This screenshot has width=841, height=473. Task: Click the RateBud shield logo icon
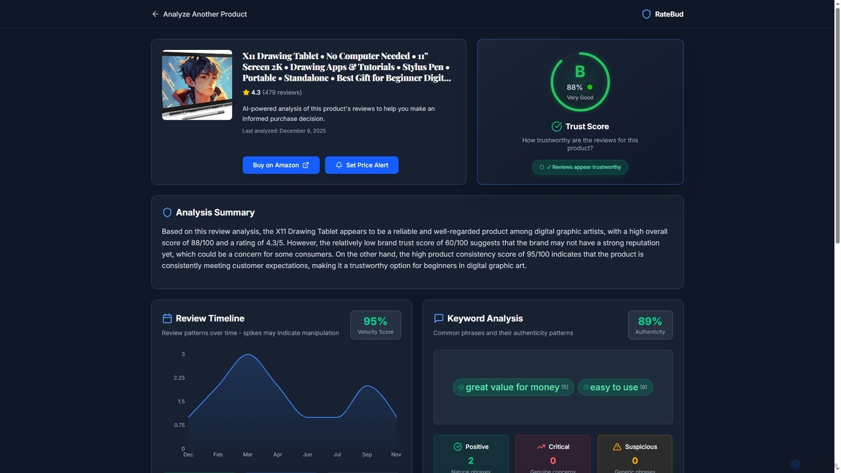pos(646,14)
